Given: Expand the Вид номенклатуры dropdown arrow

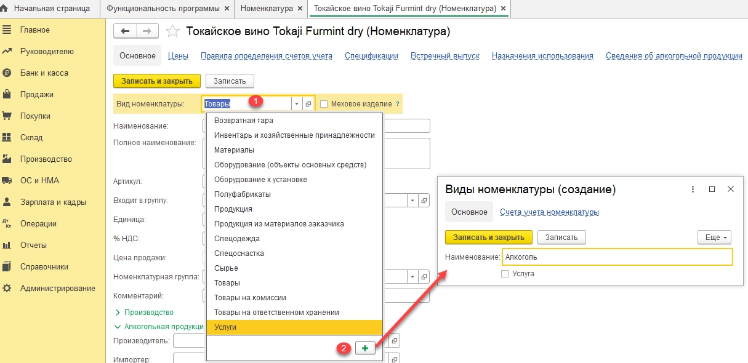Looking at the screenshot, I should pos(297,104).
